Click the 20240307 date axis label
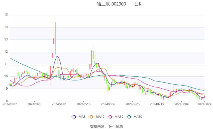Viewport: 213px width, 129px height. click(x=10, y=104)
